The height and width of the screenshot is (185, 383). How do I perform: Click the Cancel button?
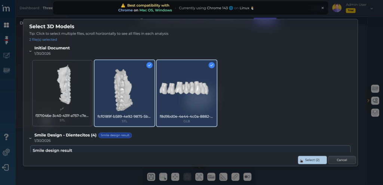point(342,160)
